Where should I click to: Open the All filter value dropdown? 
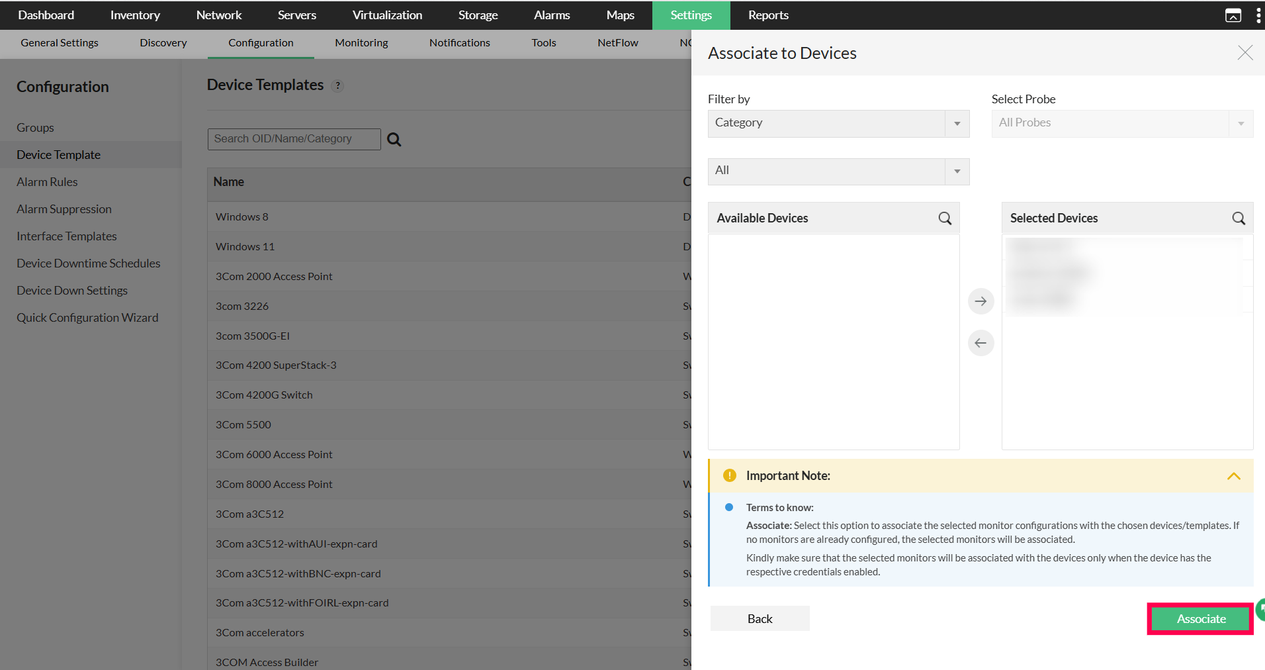click(x=838, y=171)
